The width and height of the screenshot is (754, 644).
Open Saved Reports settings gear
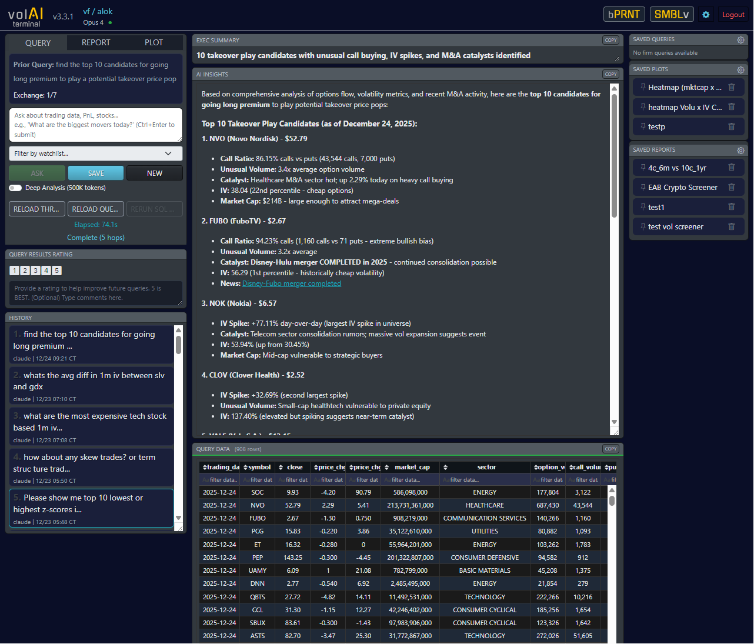[740, 151]
